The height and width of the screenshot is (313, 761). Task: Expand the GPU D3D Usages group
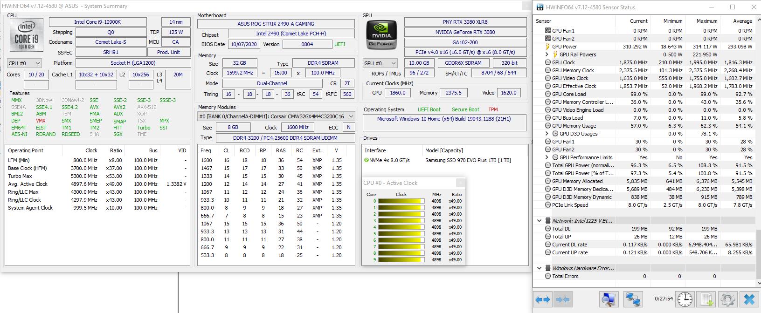pos(547,134)
